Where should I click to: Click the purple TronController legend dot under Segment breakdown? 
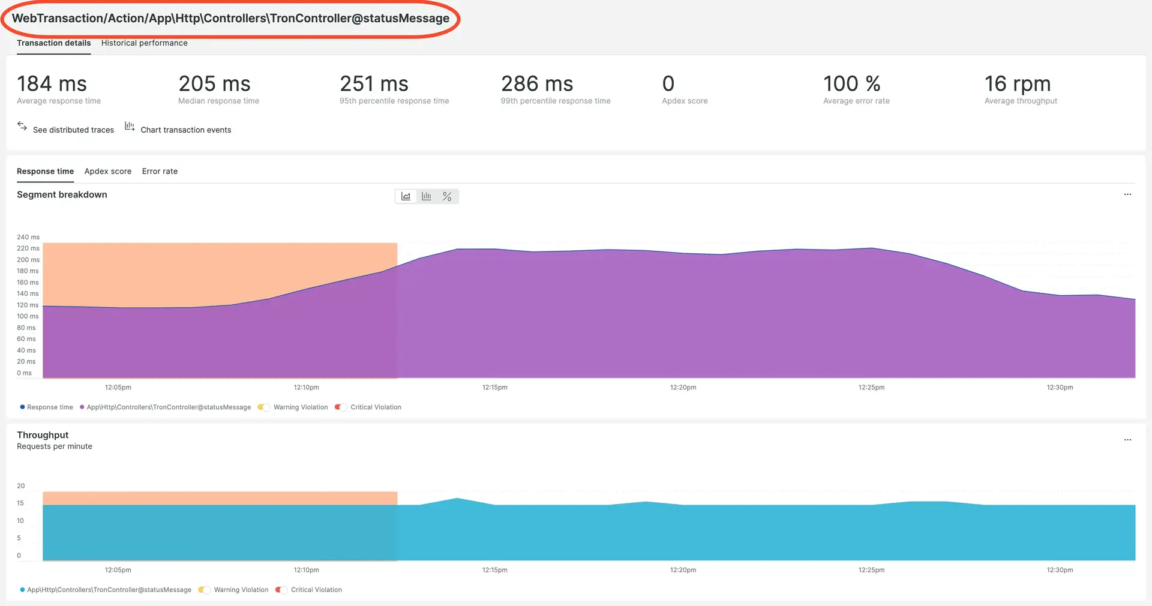coord(82,407)
